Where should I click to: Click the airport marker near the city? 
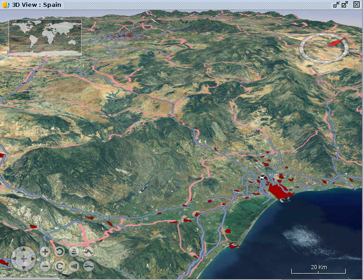[261, 177]
